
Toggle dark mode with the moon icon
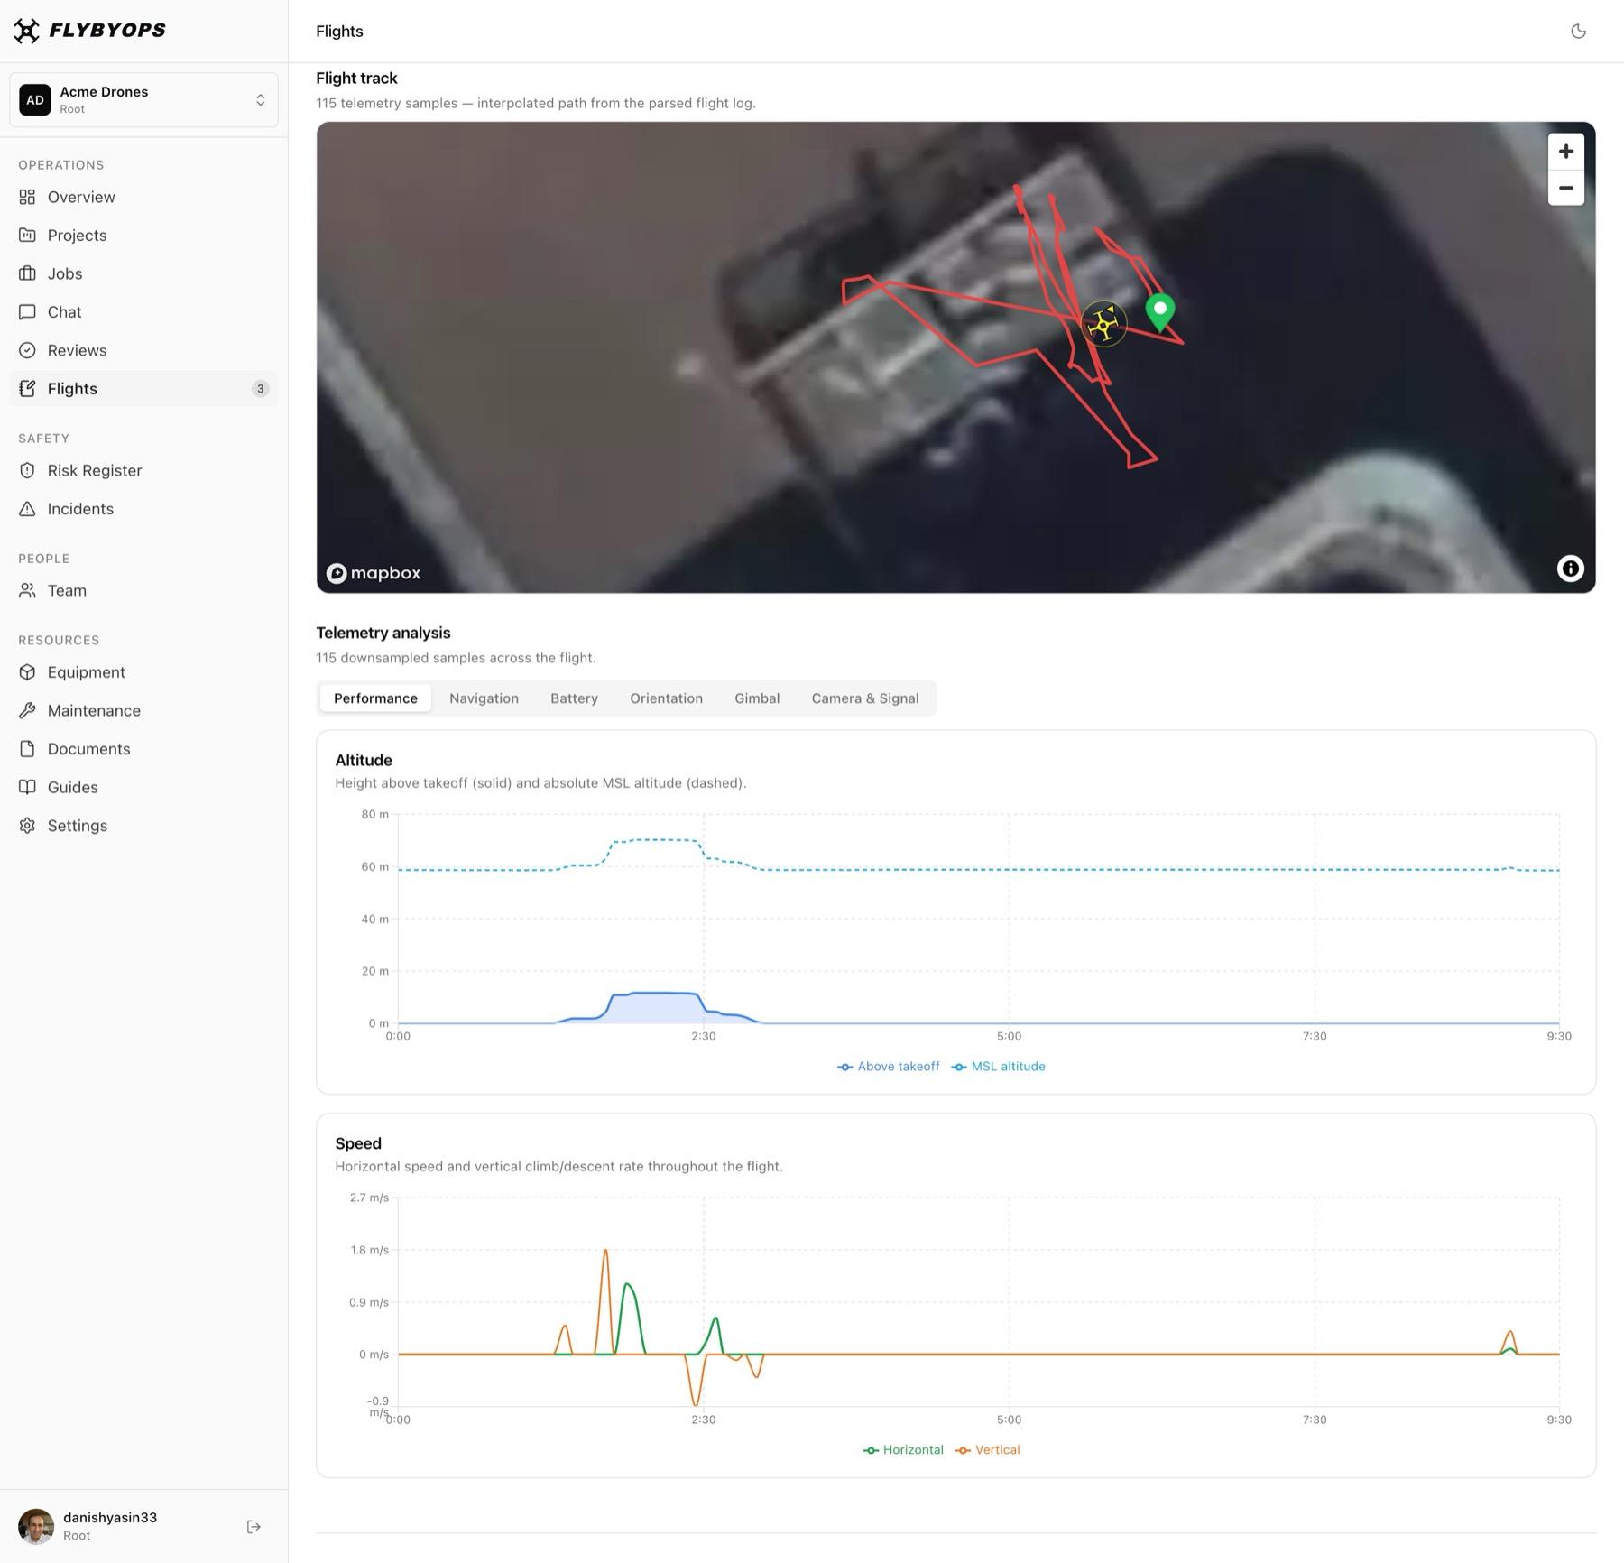1578,32
